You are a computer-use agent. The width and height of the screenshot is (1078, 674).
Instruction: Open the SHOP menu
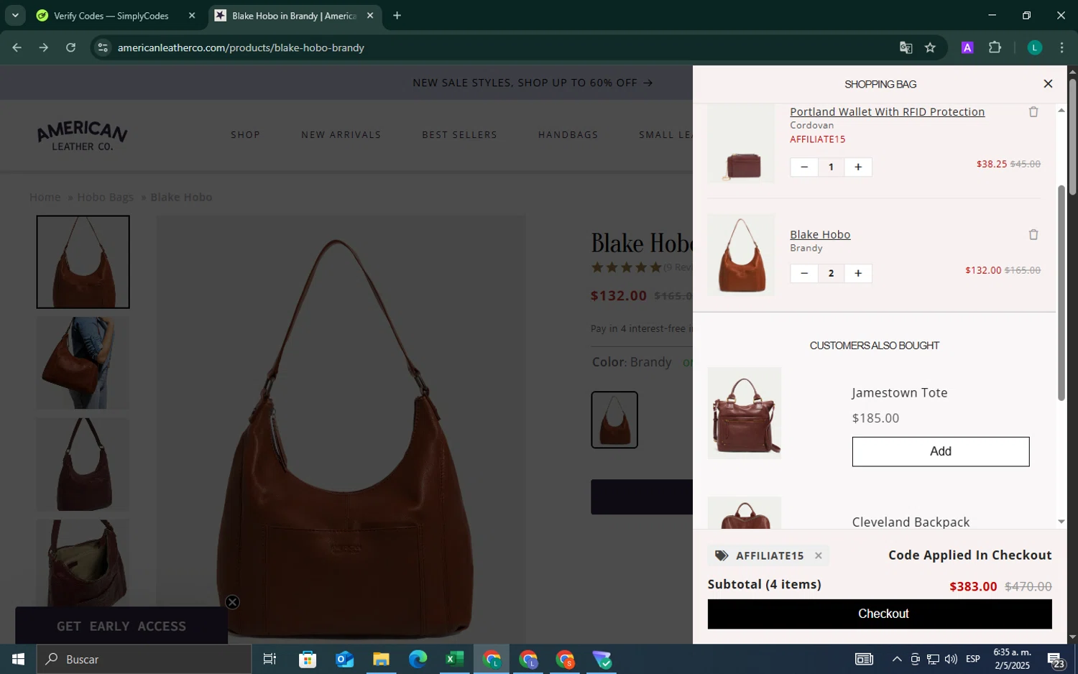coord(245,135)
